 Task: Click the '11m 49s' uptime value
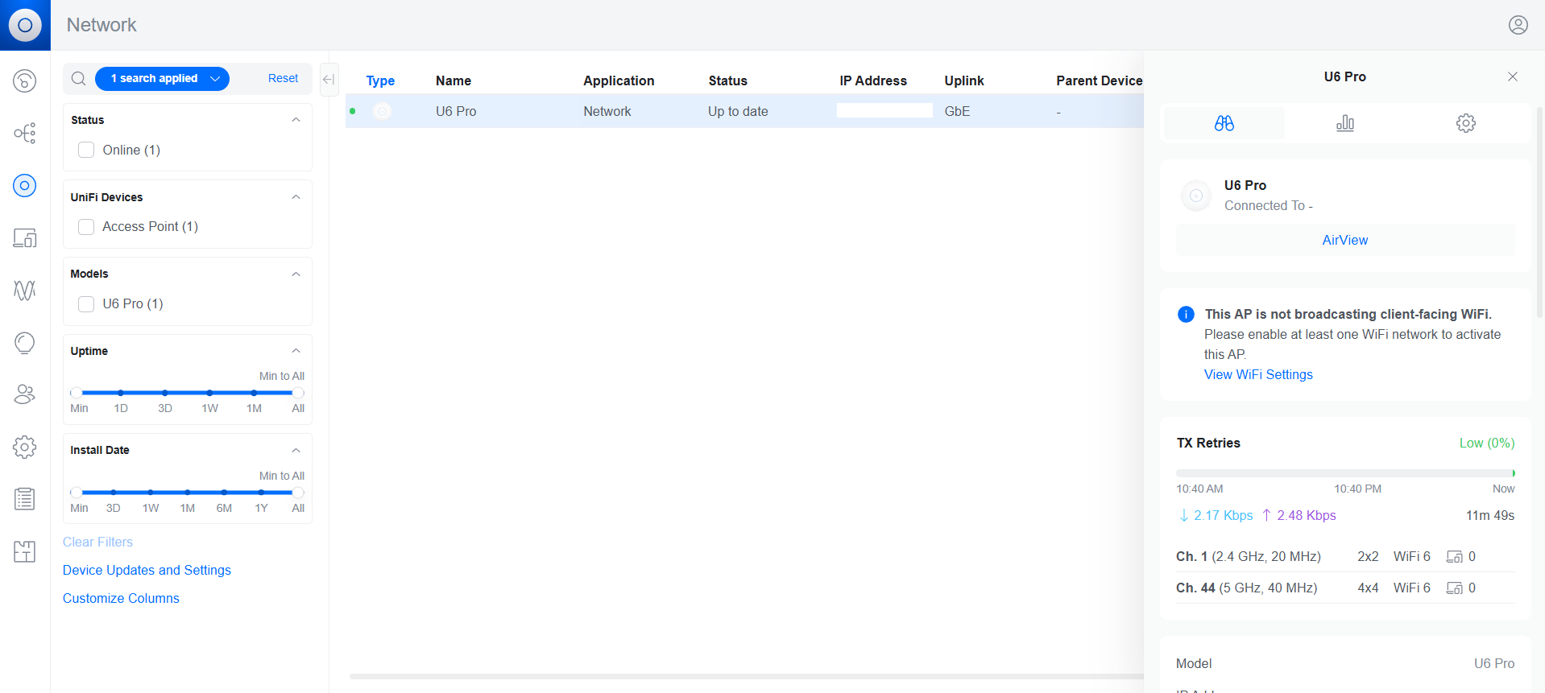tap(1490, 515)
